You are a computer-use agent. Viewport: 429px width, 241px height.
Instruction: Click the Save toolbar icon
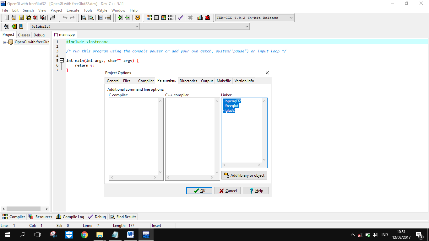click(x=21, y=18)
